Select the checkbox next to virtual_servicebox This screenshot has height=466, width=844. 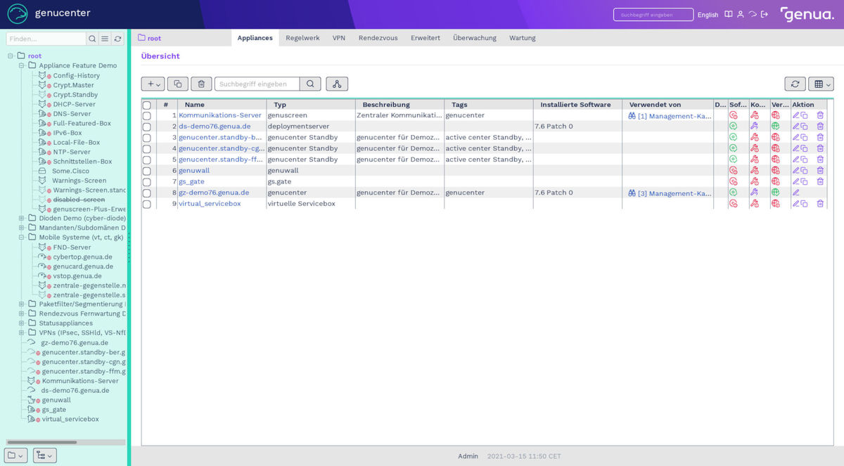click(x=147, y=203)
